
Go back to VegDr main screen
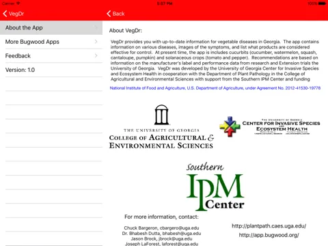13,14
